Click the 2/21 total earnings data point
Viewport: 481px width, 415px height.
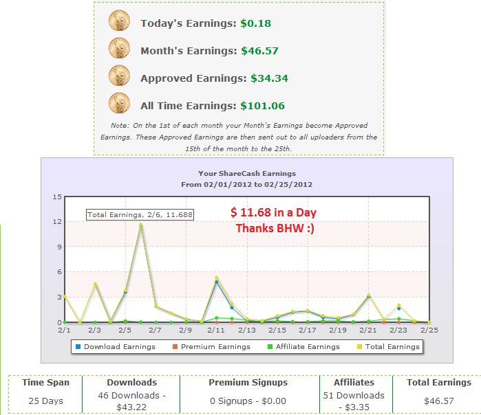click(369, 295)
